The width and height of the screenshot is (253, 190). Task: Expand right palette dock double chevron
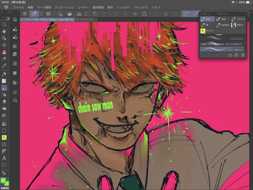pos(251,12)
